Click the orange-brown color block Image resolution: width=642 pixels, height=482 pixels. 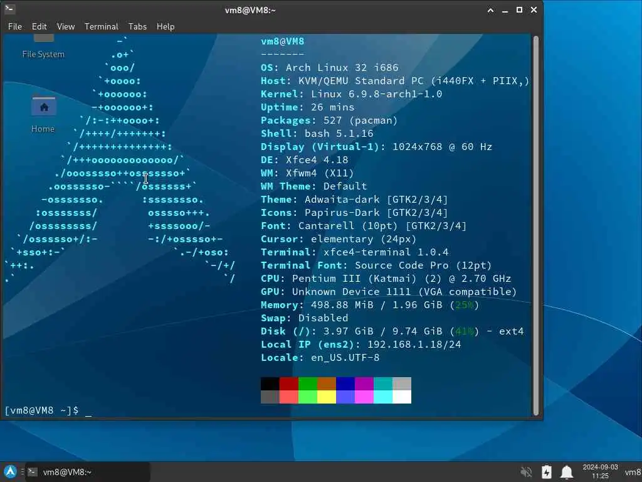tap(327, 383)
